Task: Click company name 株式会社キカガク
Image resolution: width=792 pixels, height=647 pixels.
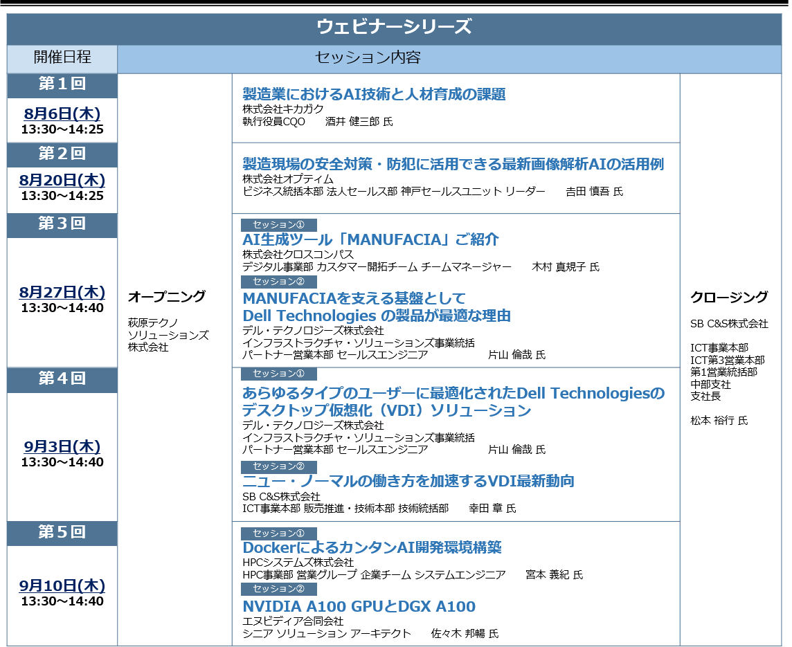Action: [282, 109]
